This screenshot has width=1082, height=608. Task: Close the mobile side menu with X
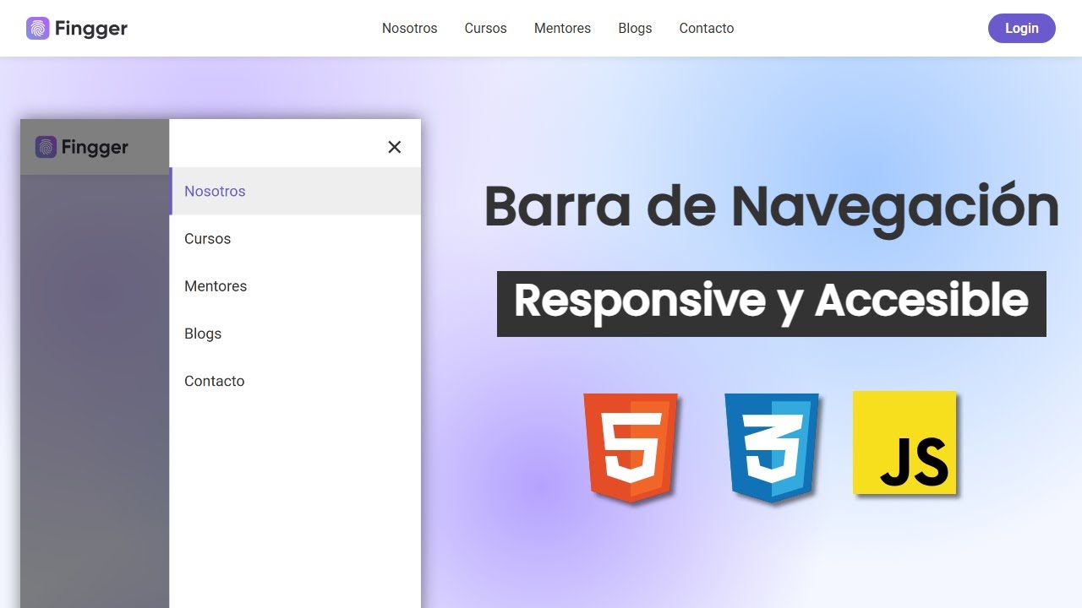coord(394,147)
